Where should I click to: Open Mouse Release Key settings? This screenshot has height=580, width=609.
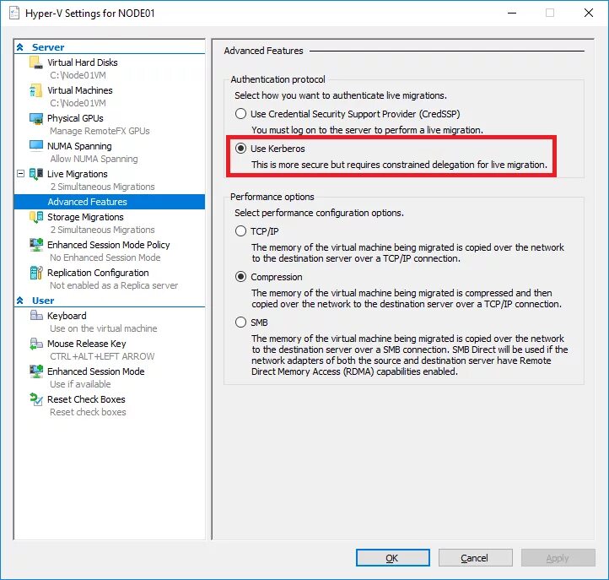[87, 344]
